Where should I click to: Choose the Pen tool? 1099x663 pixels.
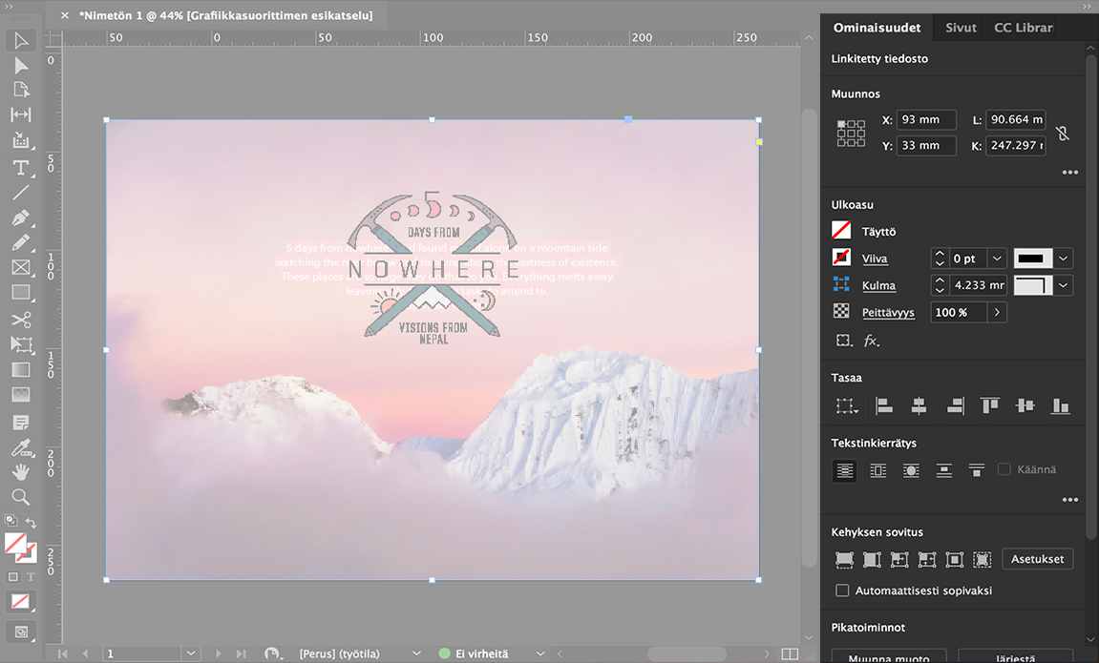(20, 218)
